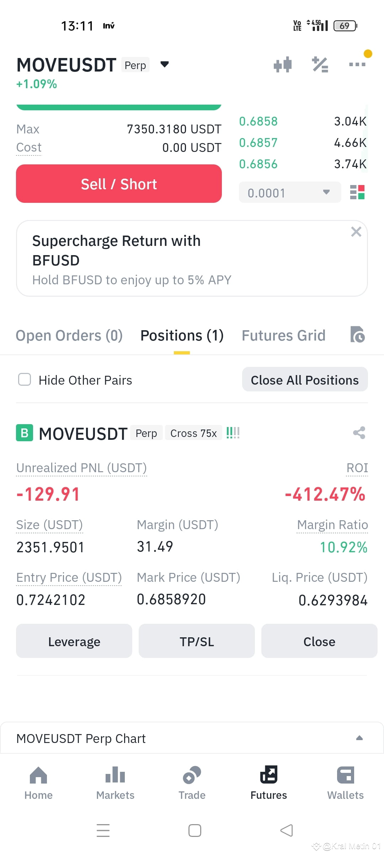This screenshot has width=384, height=854.
Task: Tap Close All Positions button
Action: click(x=305, y=379)
